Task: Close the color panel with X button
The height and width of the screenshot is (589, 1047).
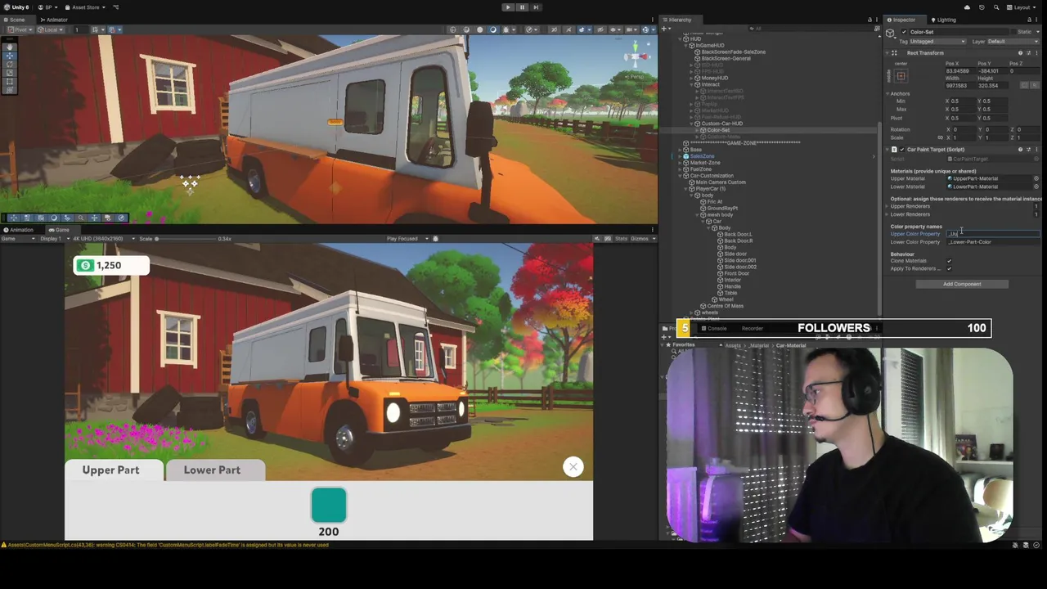Action: pos(573,466)
